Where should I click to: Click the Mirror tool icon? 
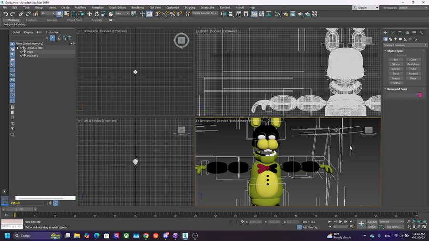click(x=223, y=14)
